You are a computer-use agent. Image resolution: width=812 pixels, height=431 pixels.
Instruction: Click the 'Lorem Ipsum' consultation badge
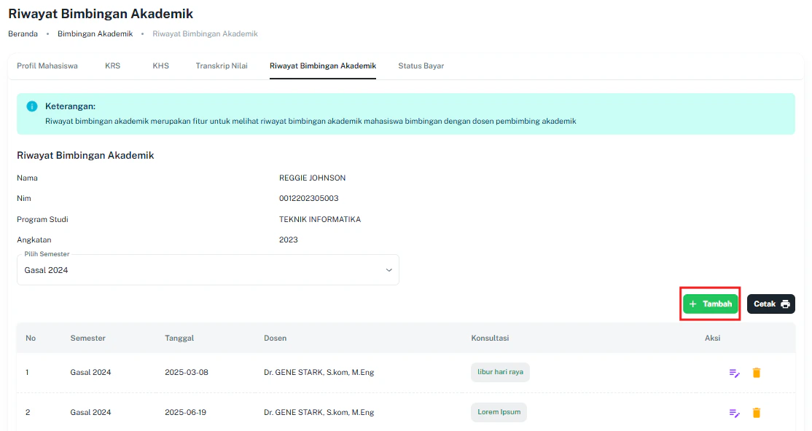tap(499, 412)
